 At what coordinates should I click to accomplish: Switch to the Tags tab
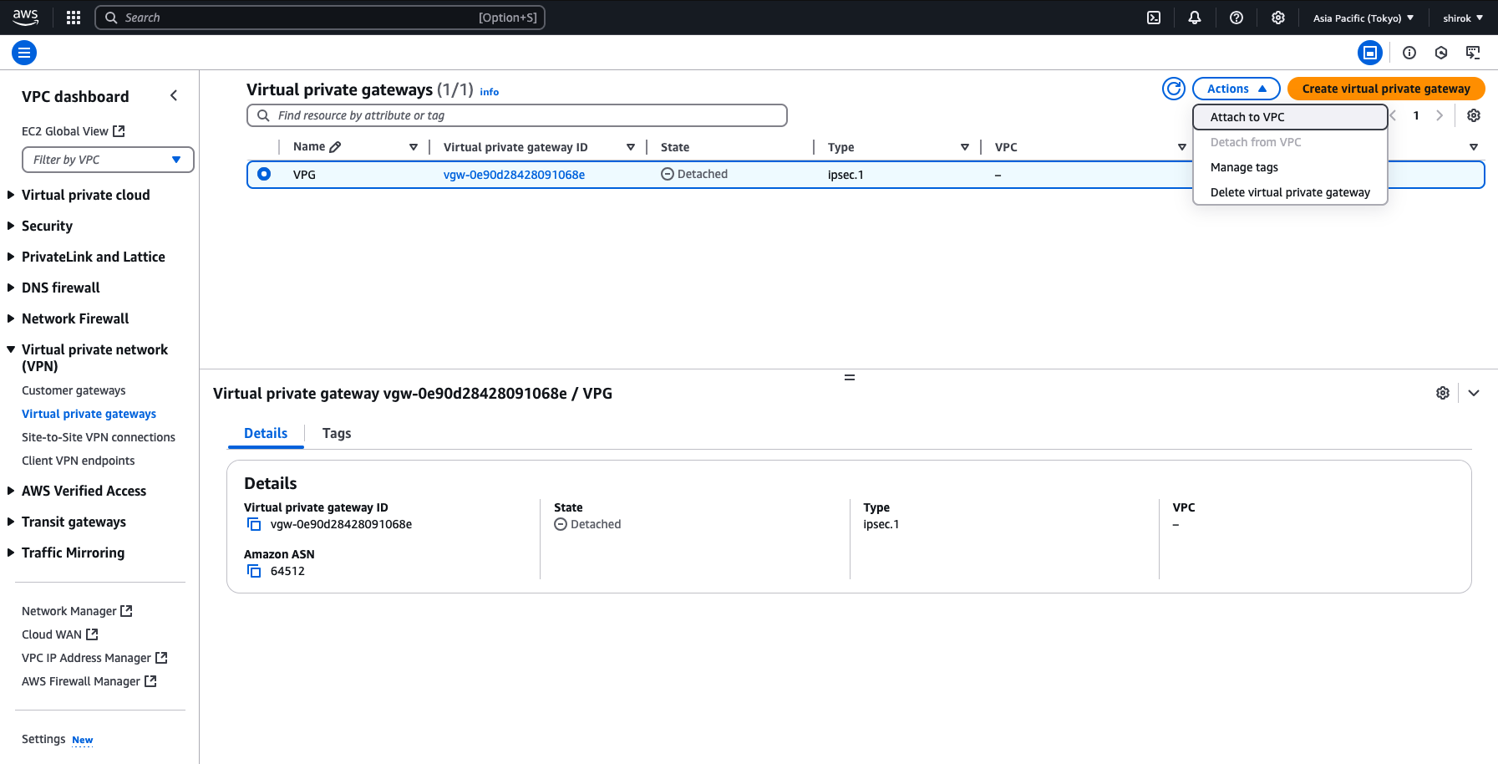point(337,433)
